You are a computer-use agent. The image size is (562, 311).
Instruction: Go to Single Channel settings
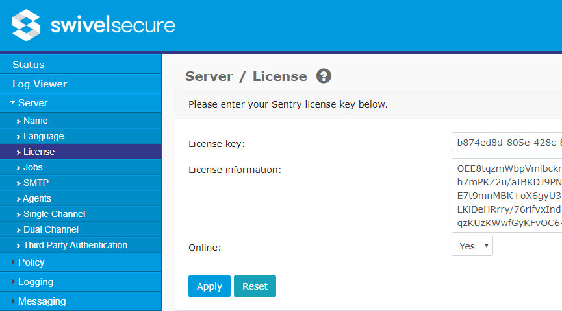tap(81, 214)
